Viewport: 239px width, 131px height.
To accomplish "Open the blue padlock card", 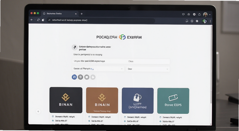I will pos(138,101).
